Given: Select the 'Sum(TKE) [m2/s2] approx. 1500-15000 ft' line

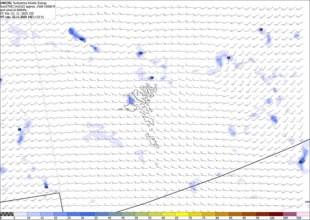Looking at the screenshot, I should 28,6.
